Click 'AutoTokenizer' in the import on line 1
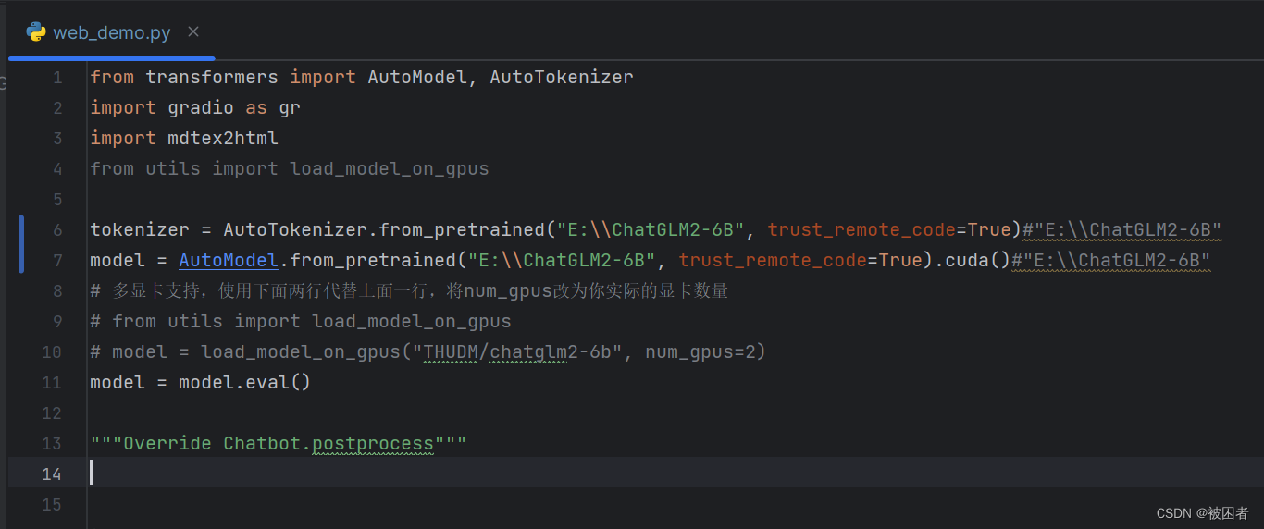The width and height of the screenshot is (1264, 529). pyautogui.click(x=562, y=78)
